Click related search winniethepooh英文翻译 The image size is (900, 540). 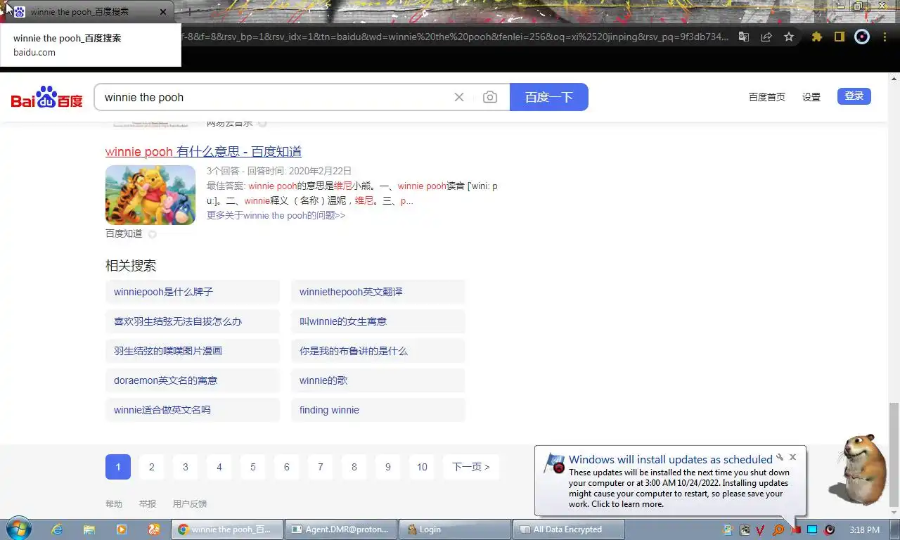point(378,292)
